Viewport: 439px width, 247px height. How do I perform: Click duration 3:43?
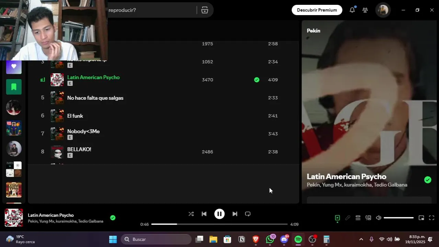273,134
